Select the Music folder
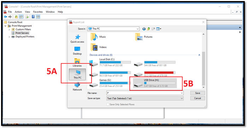248x129 pixels. 98,37
